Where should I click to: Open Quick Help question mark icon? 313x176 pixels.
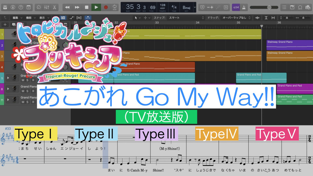21,7
